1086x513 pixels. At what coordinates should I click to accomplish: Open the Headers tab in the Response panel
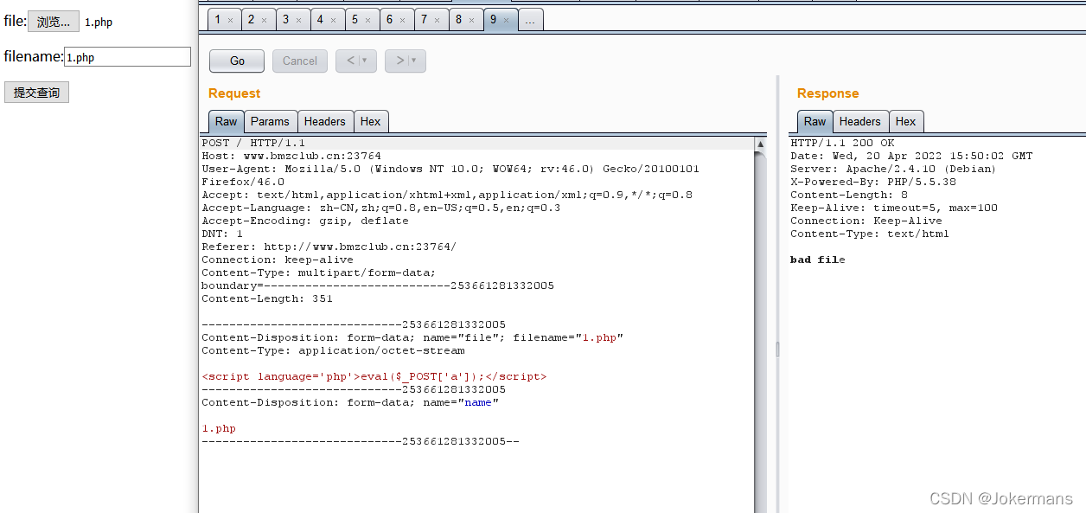point(860,121)
